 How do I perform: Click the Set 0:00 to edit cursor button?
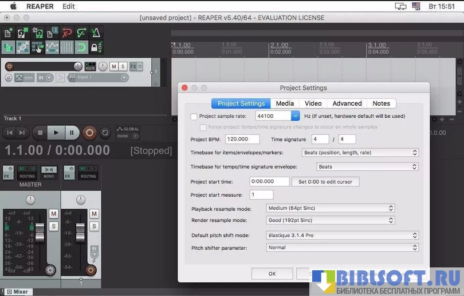326,182
